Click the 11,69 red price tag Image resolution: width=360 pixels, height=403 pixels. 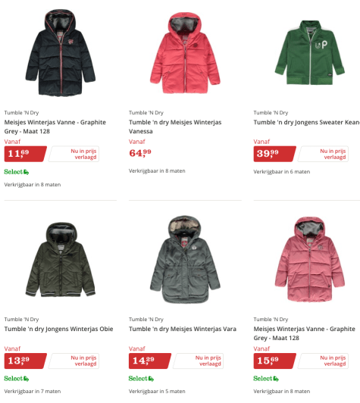[26, 154]
